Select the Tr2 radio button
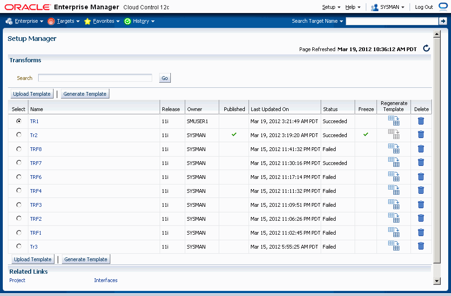This screenshot has width=451, height=296. 19,135
